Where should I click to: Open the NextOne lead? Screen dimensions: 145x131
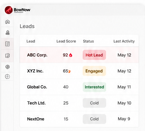36,119
